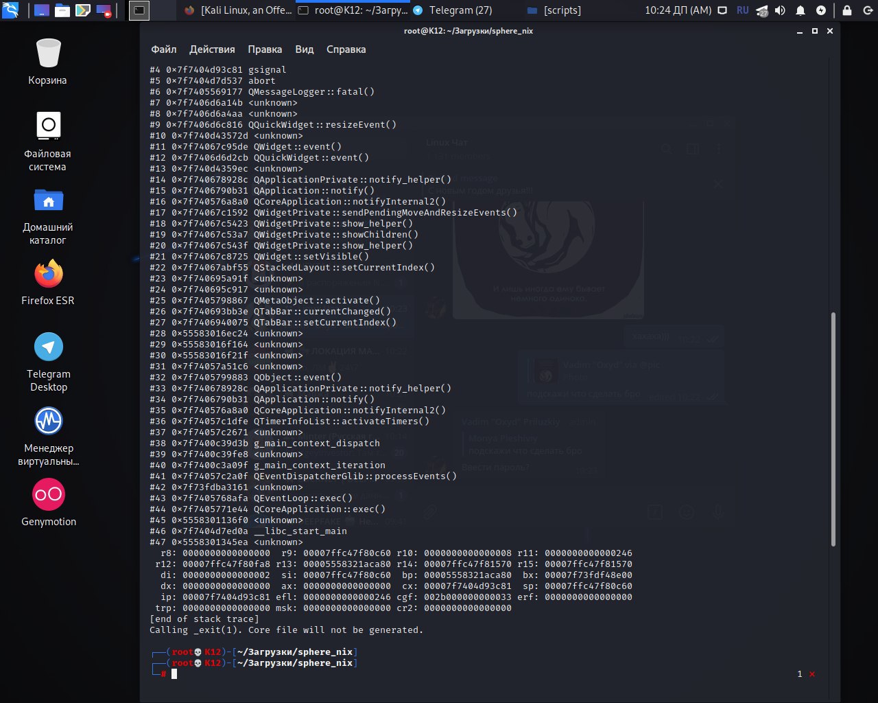Click the lock screen padlock icon
Viewport: 878px width, 703px height.
pos(847,10)
